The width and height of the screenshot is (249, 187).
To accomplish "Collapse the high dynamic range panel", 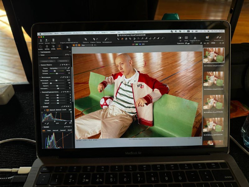I will coord(41,92).
